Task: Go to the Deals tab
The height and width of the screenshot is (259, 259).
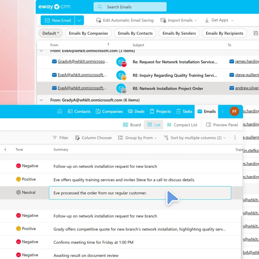Action: pos(136,111)
